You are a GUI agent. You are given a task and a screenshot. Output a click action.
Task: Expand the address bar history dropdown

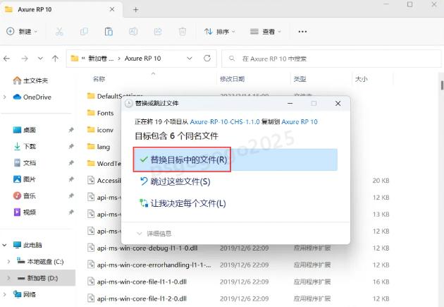(190, 59)
